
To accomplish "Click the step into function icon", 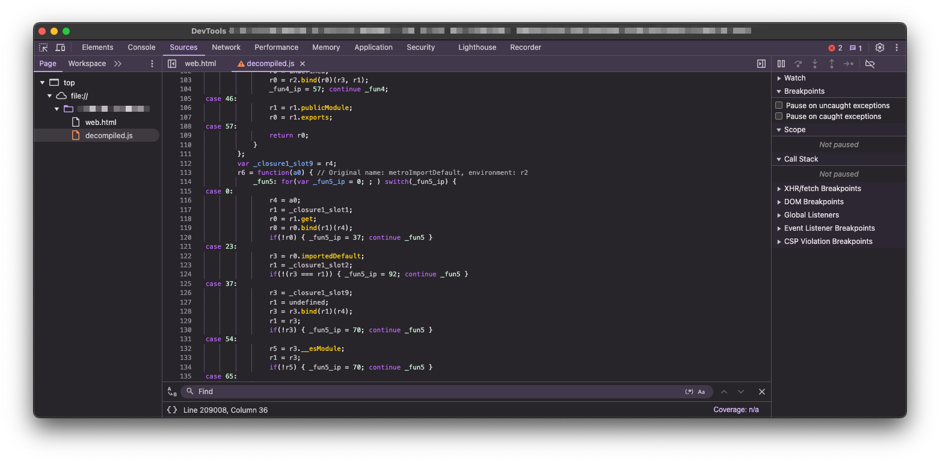I will (815, 64).
